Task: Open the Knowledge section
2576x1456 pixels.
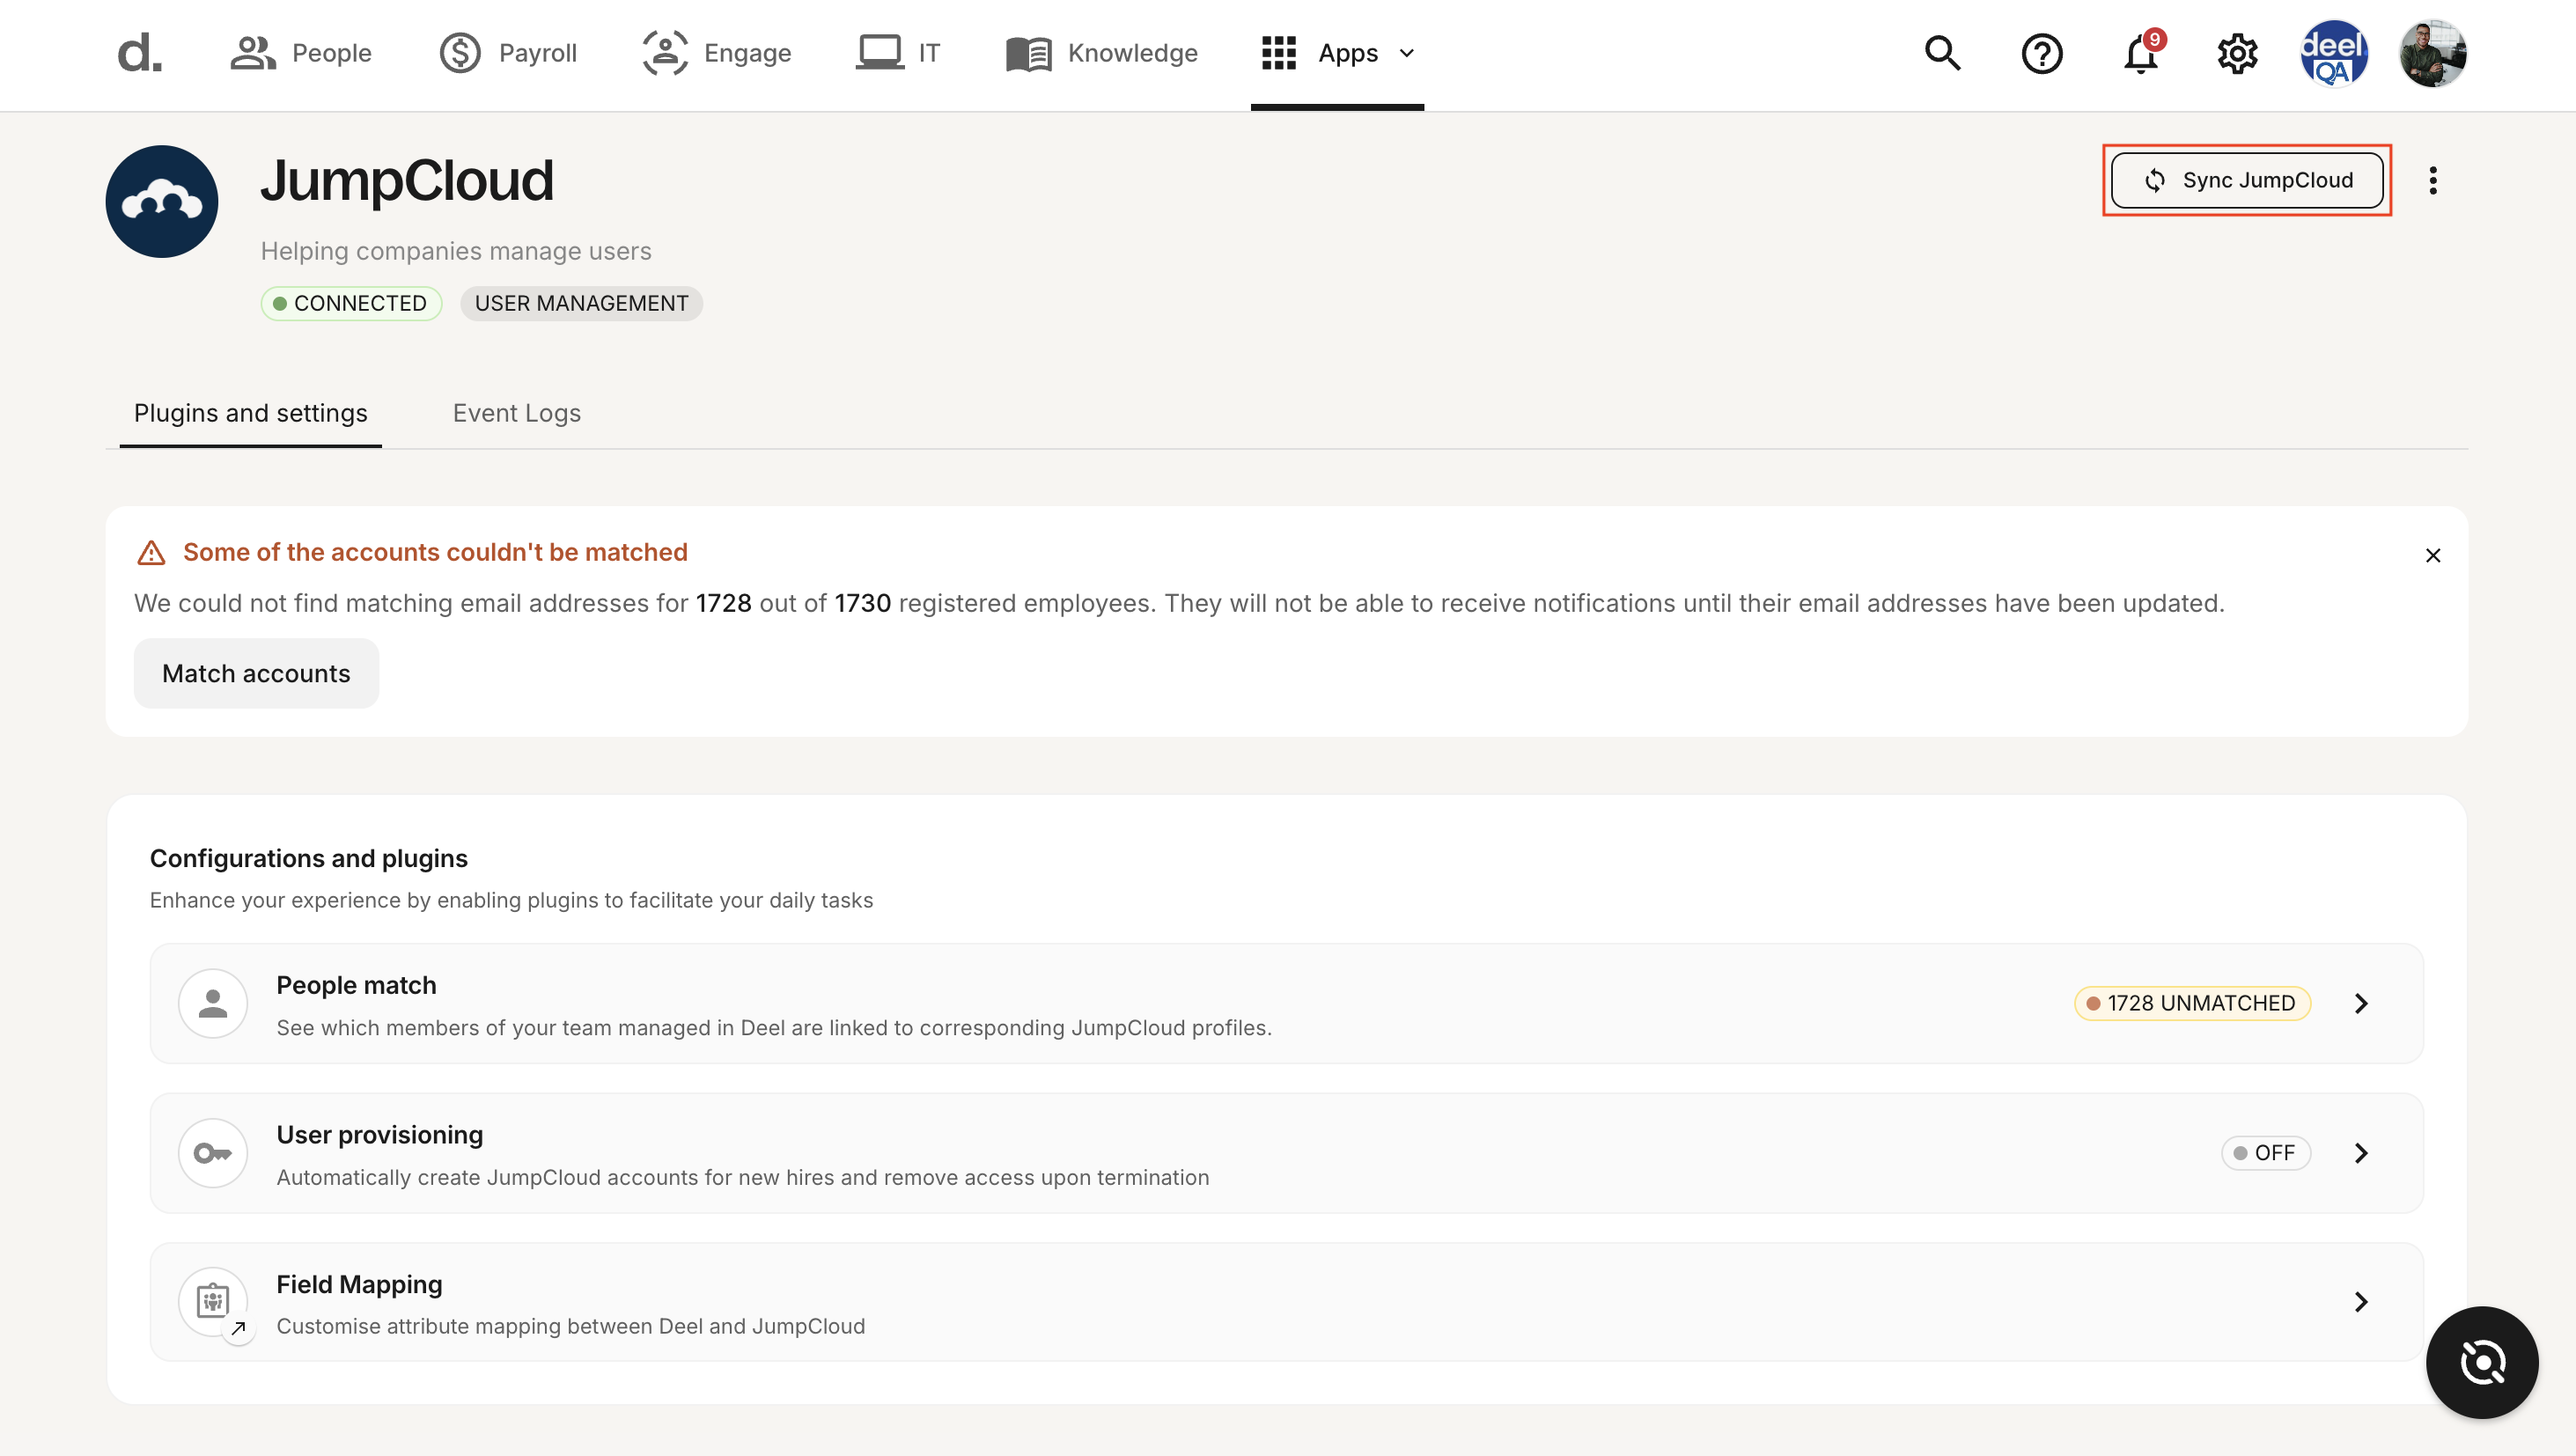Action: [x=1101, y=53]
